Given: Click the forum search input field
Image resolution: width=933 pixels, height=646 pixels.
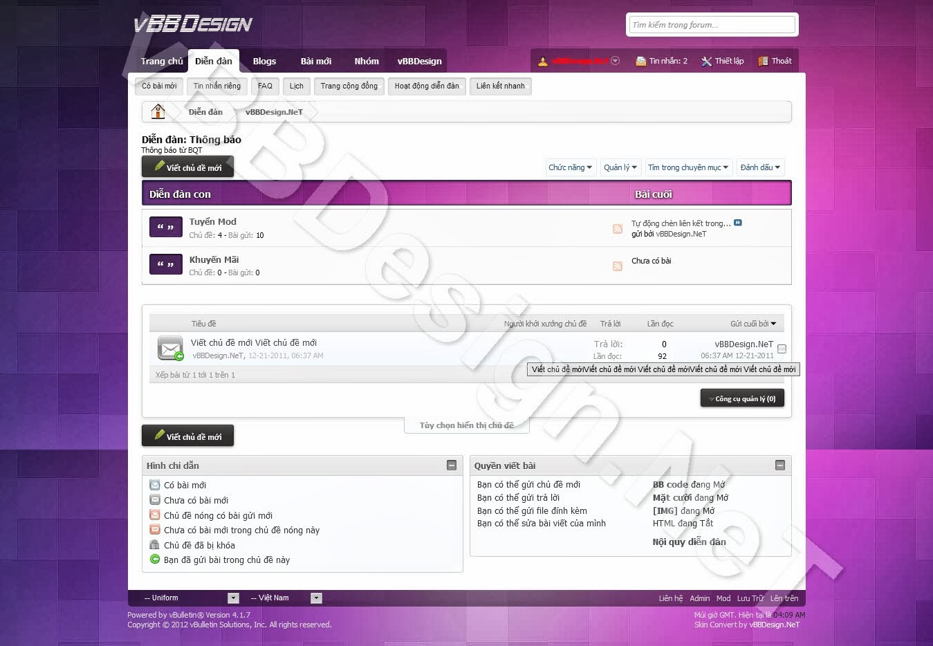Looking at the screenshot, I should pos(712,25).
